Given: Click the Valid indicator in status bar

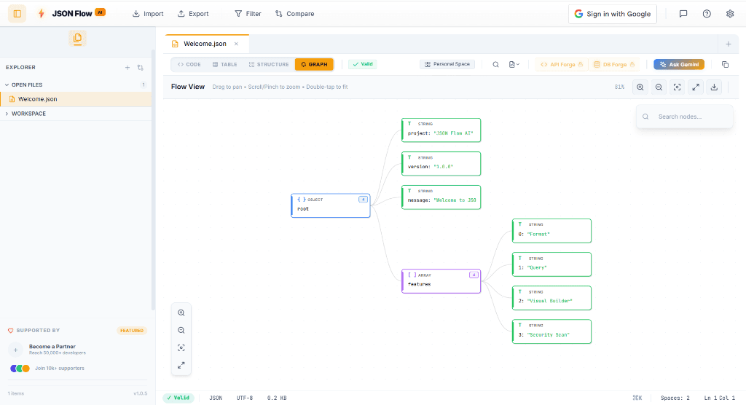Looking at the screenshot, I should pyautogui.click(x=178, y=398).
